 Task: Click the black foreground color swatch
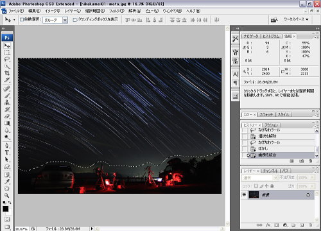[5, 209]
